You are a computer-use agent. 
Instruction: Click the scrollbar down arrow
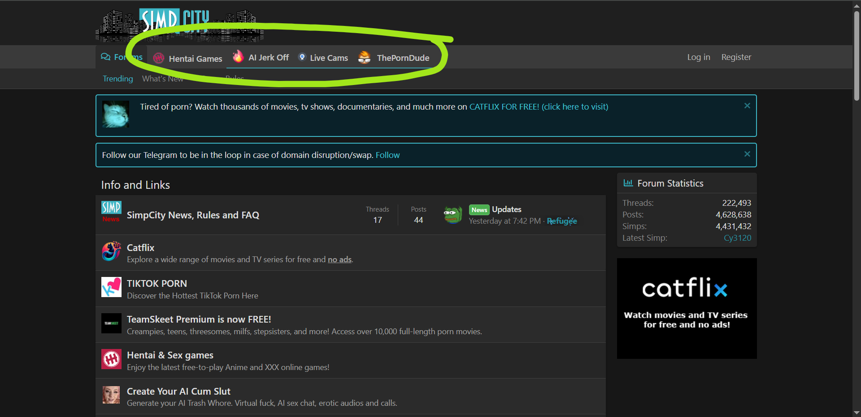click(857, 413)
